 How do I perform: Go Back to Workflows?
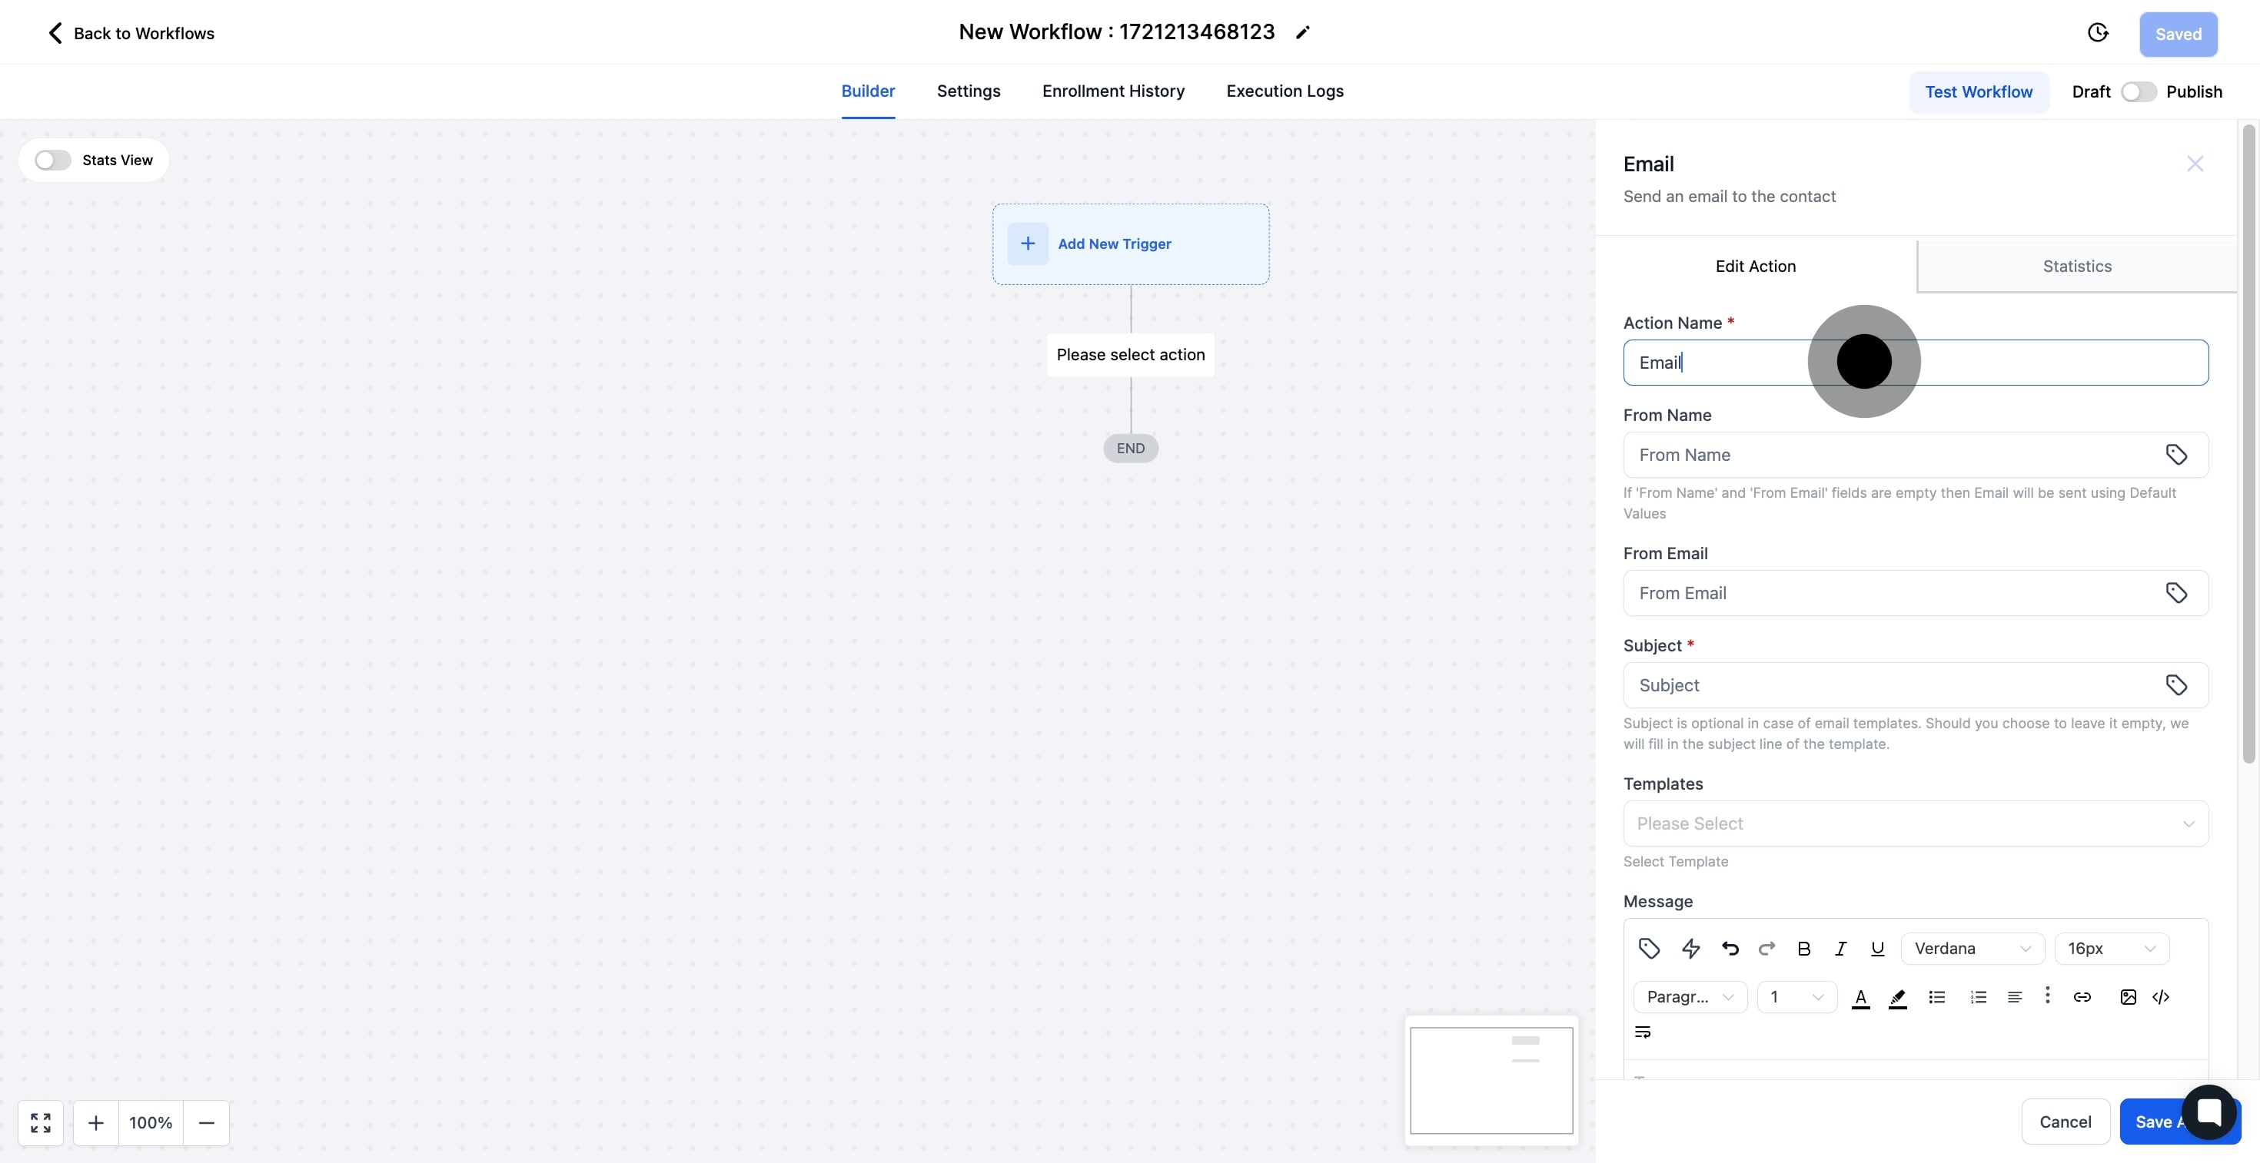coord(131,33)
